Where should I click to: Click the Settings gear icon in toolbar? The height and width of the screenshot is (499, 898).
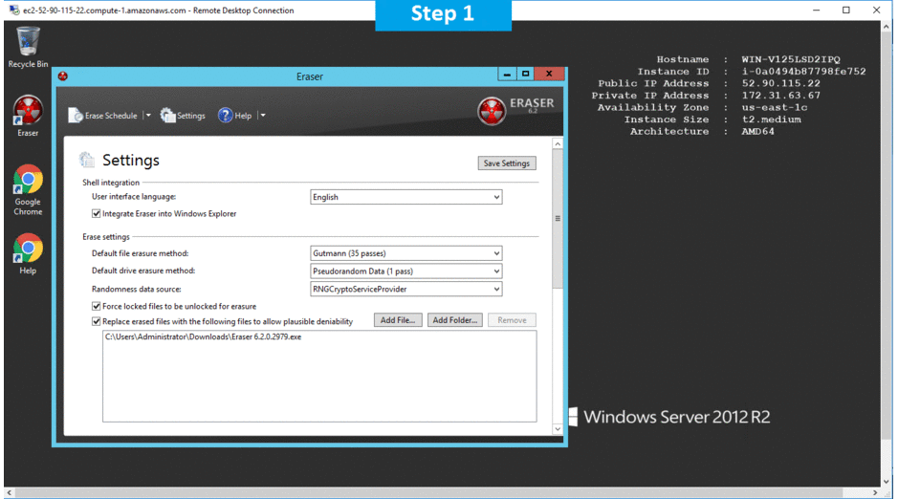tap(168, 116)
